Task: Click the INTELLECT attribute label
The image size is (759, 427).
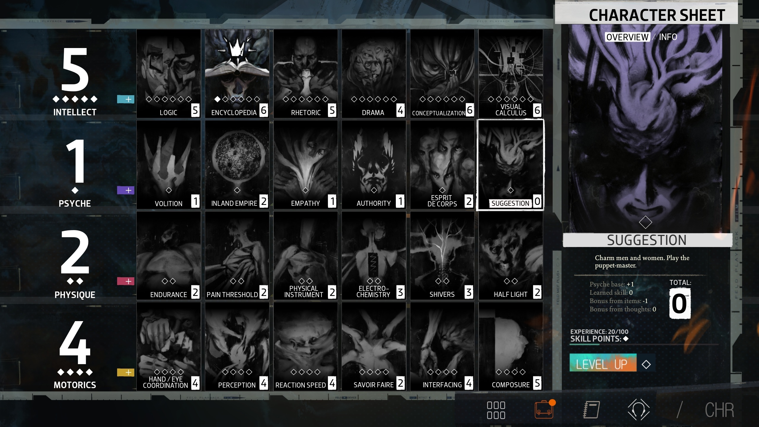Action: pos(75,112)
